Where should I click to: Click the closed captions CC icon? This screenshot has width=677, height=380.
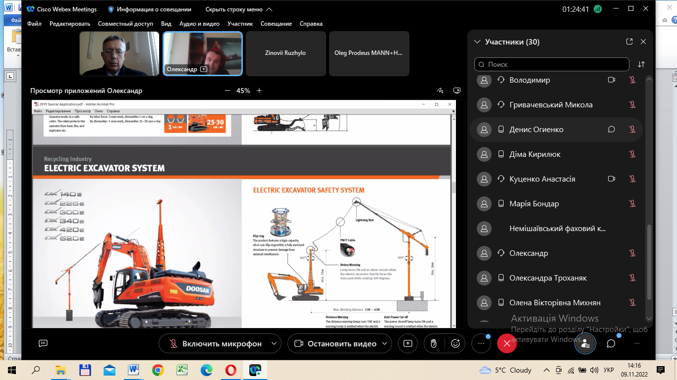[x=43, y=343]
